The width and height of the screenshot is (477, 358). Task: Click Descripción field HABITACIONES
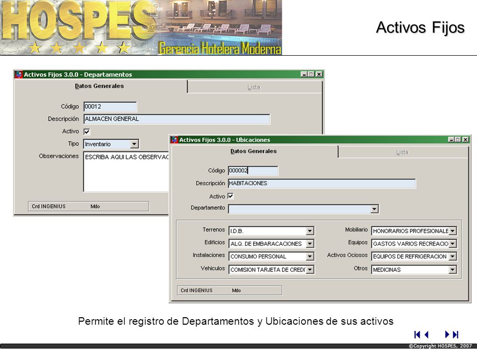[x=322, y=183]
